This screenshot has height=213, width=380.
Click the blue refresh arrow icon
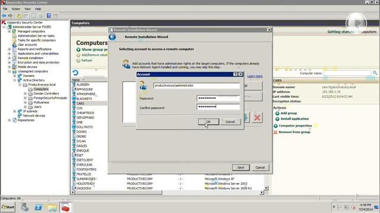coord(75,73)
